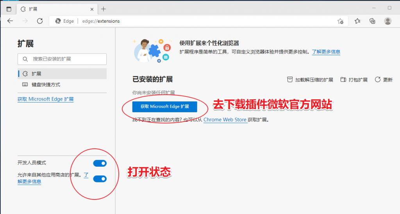Close the 扩展 tab
400x214 pixels.
tap(92, 9)
